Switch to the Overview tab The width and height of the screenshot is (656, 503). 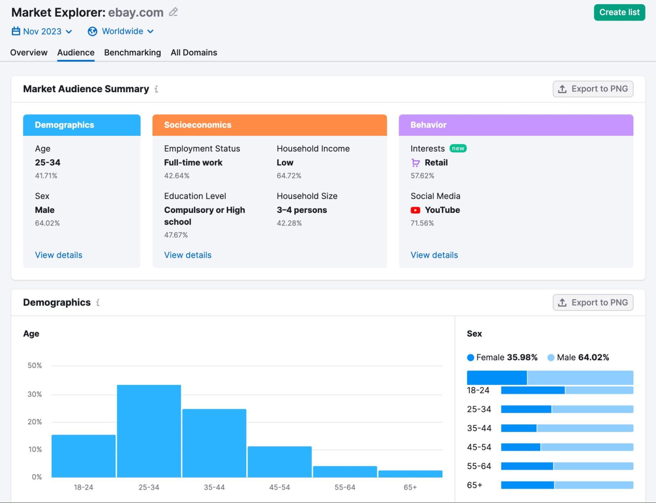[29, 52]
